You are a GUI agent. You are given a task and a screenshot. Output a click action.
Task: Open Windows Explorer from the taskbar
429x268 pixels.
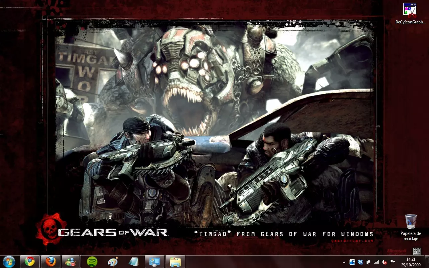[175, 261]
